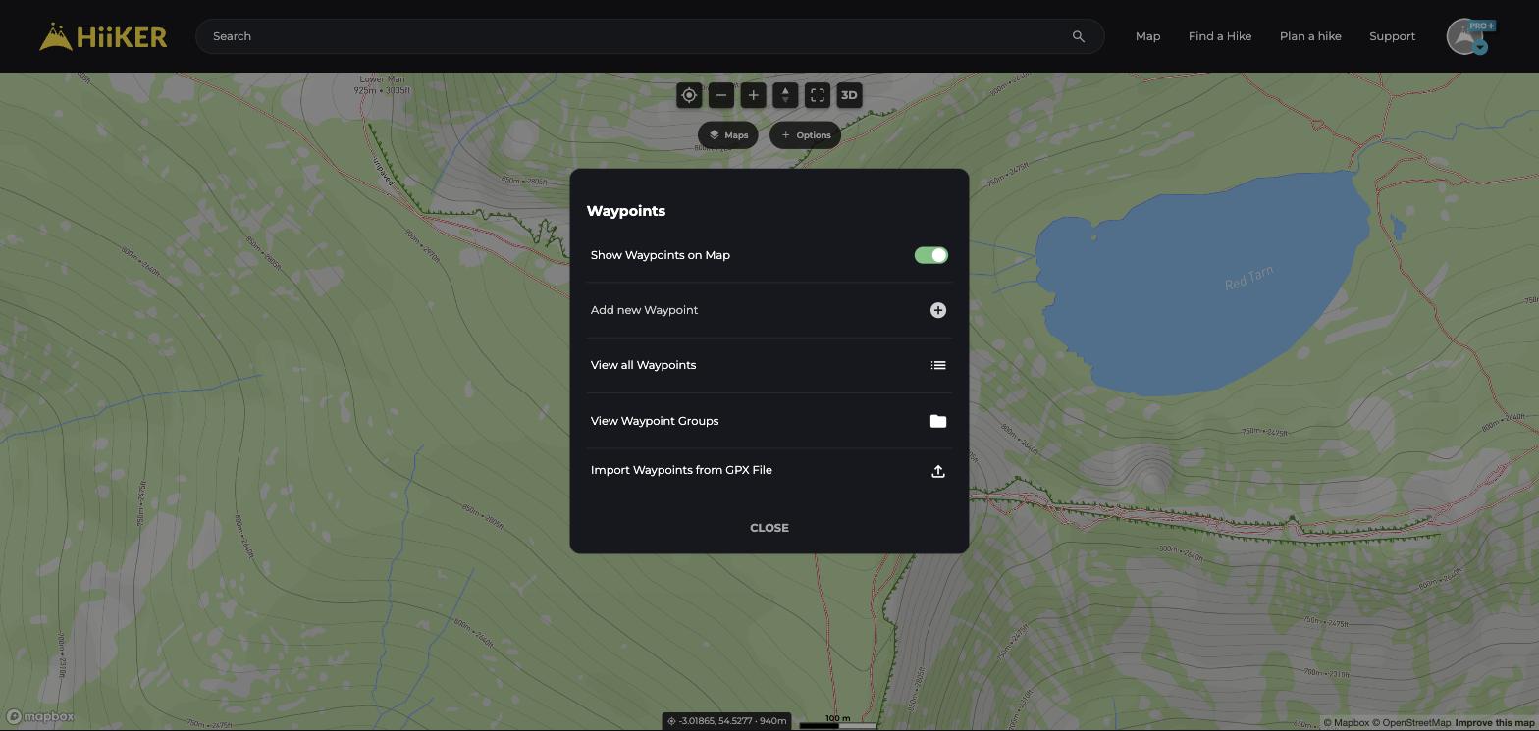Open Find a Hike menu item

1219,36
